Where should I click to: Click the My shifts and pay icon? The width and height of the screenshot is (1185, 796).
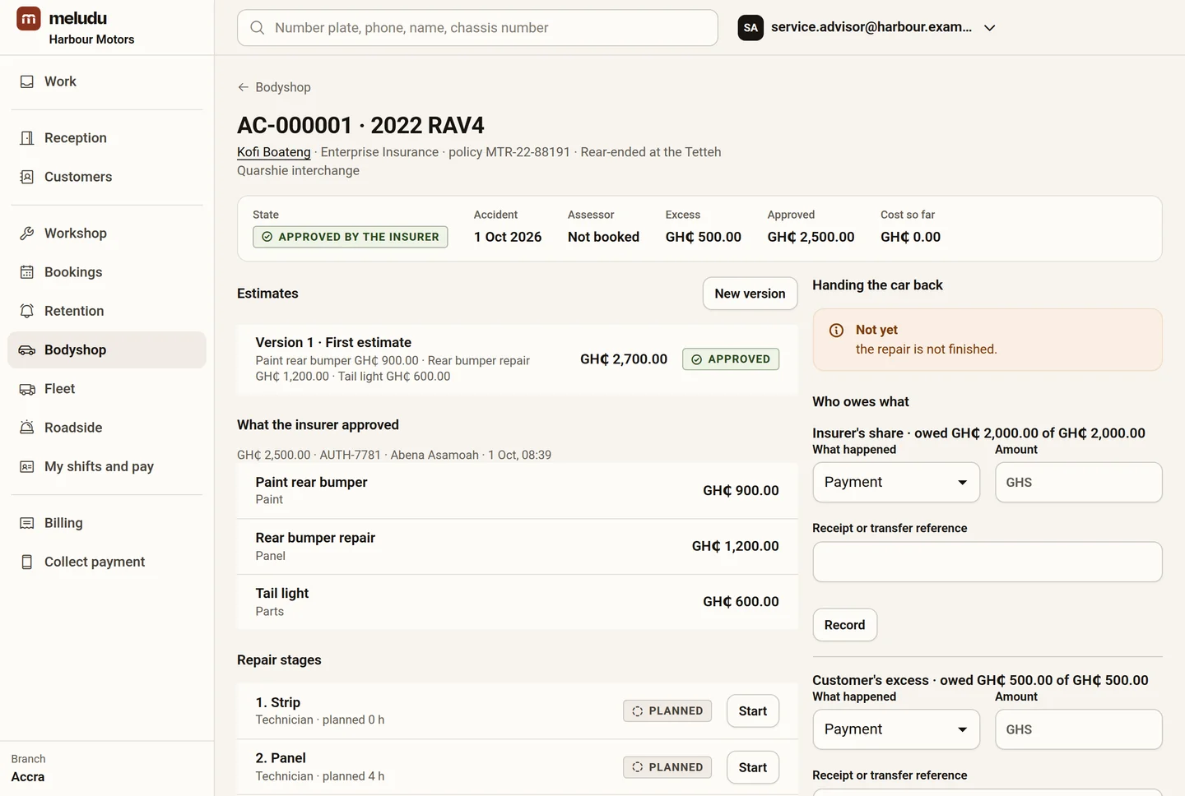pyautogui.click(x=27, y=467)
